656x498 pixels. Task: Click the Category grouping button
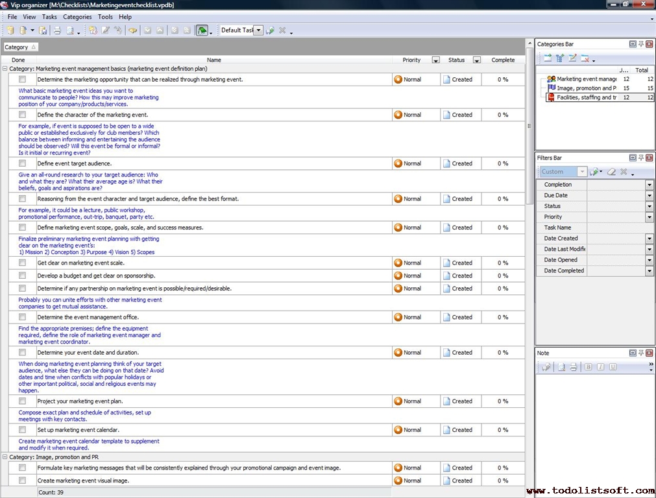pyautogui.click(x=21, y=47)
